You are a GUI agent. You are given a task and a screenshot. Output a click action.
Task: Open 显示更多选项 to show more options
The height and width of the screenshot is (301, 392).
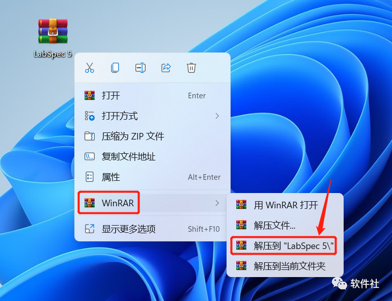click(x=152, y=229)
